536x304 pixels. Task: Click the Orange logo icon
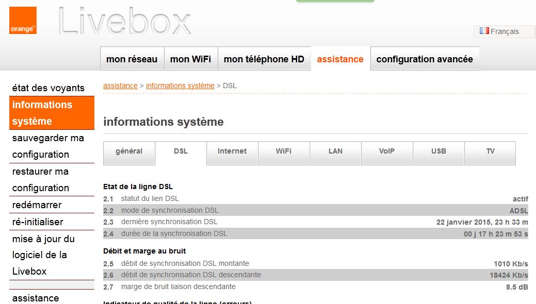[23, 21]
